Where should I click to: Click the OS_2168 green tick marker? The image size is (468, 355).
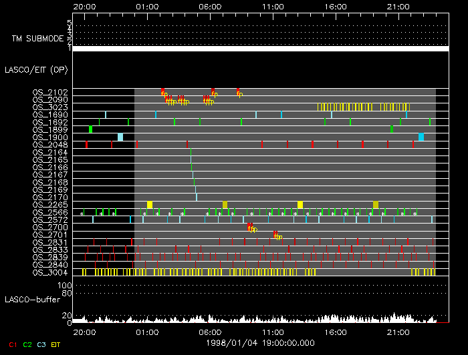point(195,182)
